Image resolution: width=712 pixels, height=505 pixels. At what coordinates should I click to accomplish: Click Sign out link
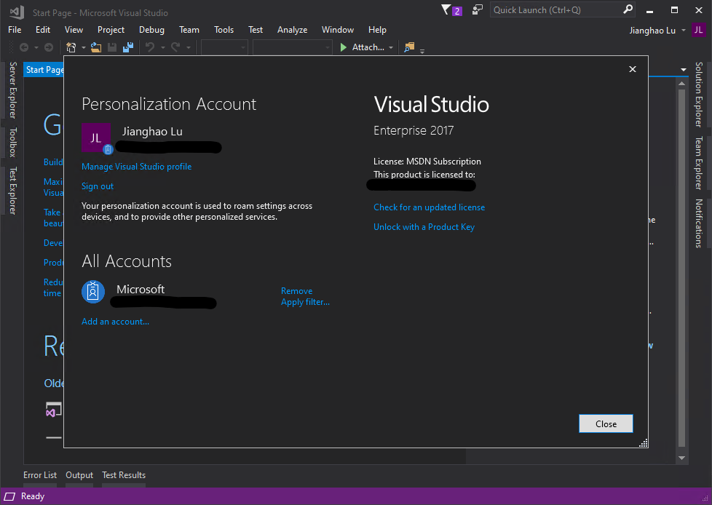(97, 186)
